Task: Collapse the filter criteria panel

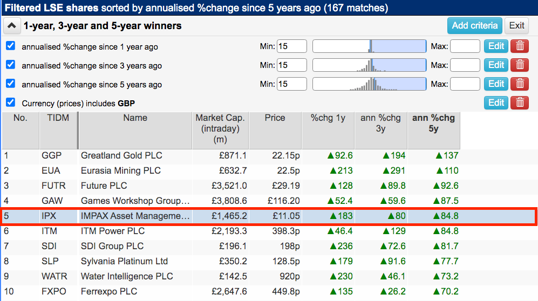Action: tap(12, 26)
